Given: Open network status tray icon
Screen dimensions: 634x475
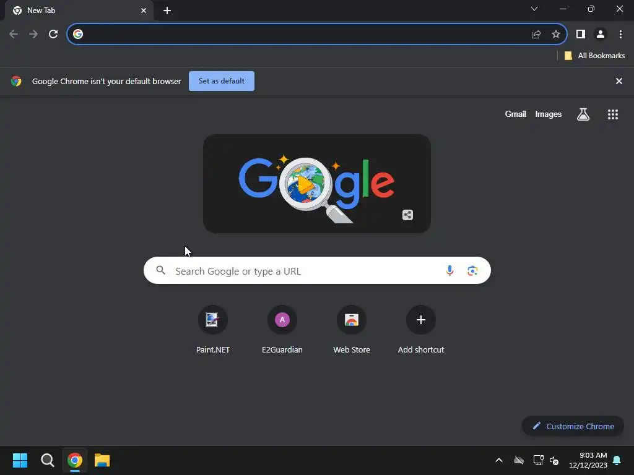Looking at the screenshot, I should (x=538, y=460).
